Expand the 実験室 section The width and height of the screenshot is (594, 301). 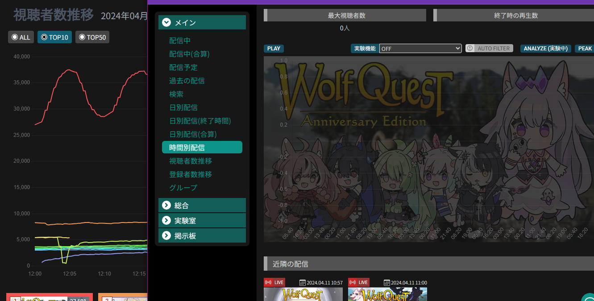pyautogui.click(x=202, y=220)
